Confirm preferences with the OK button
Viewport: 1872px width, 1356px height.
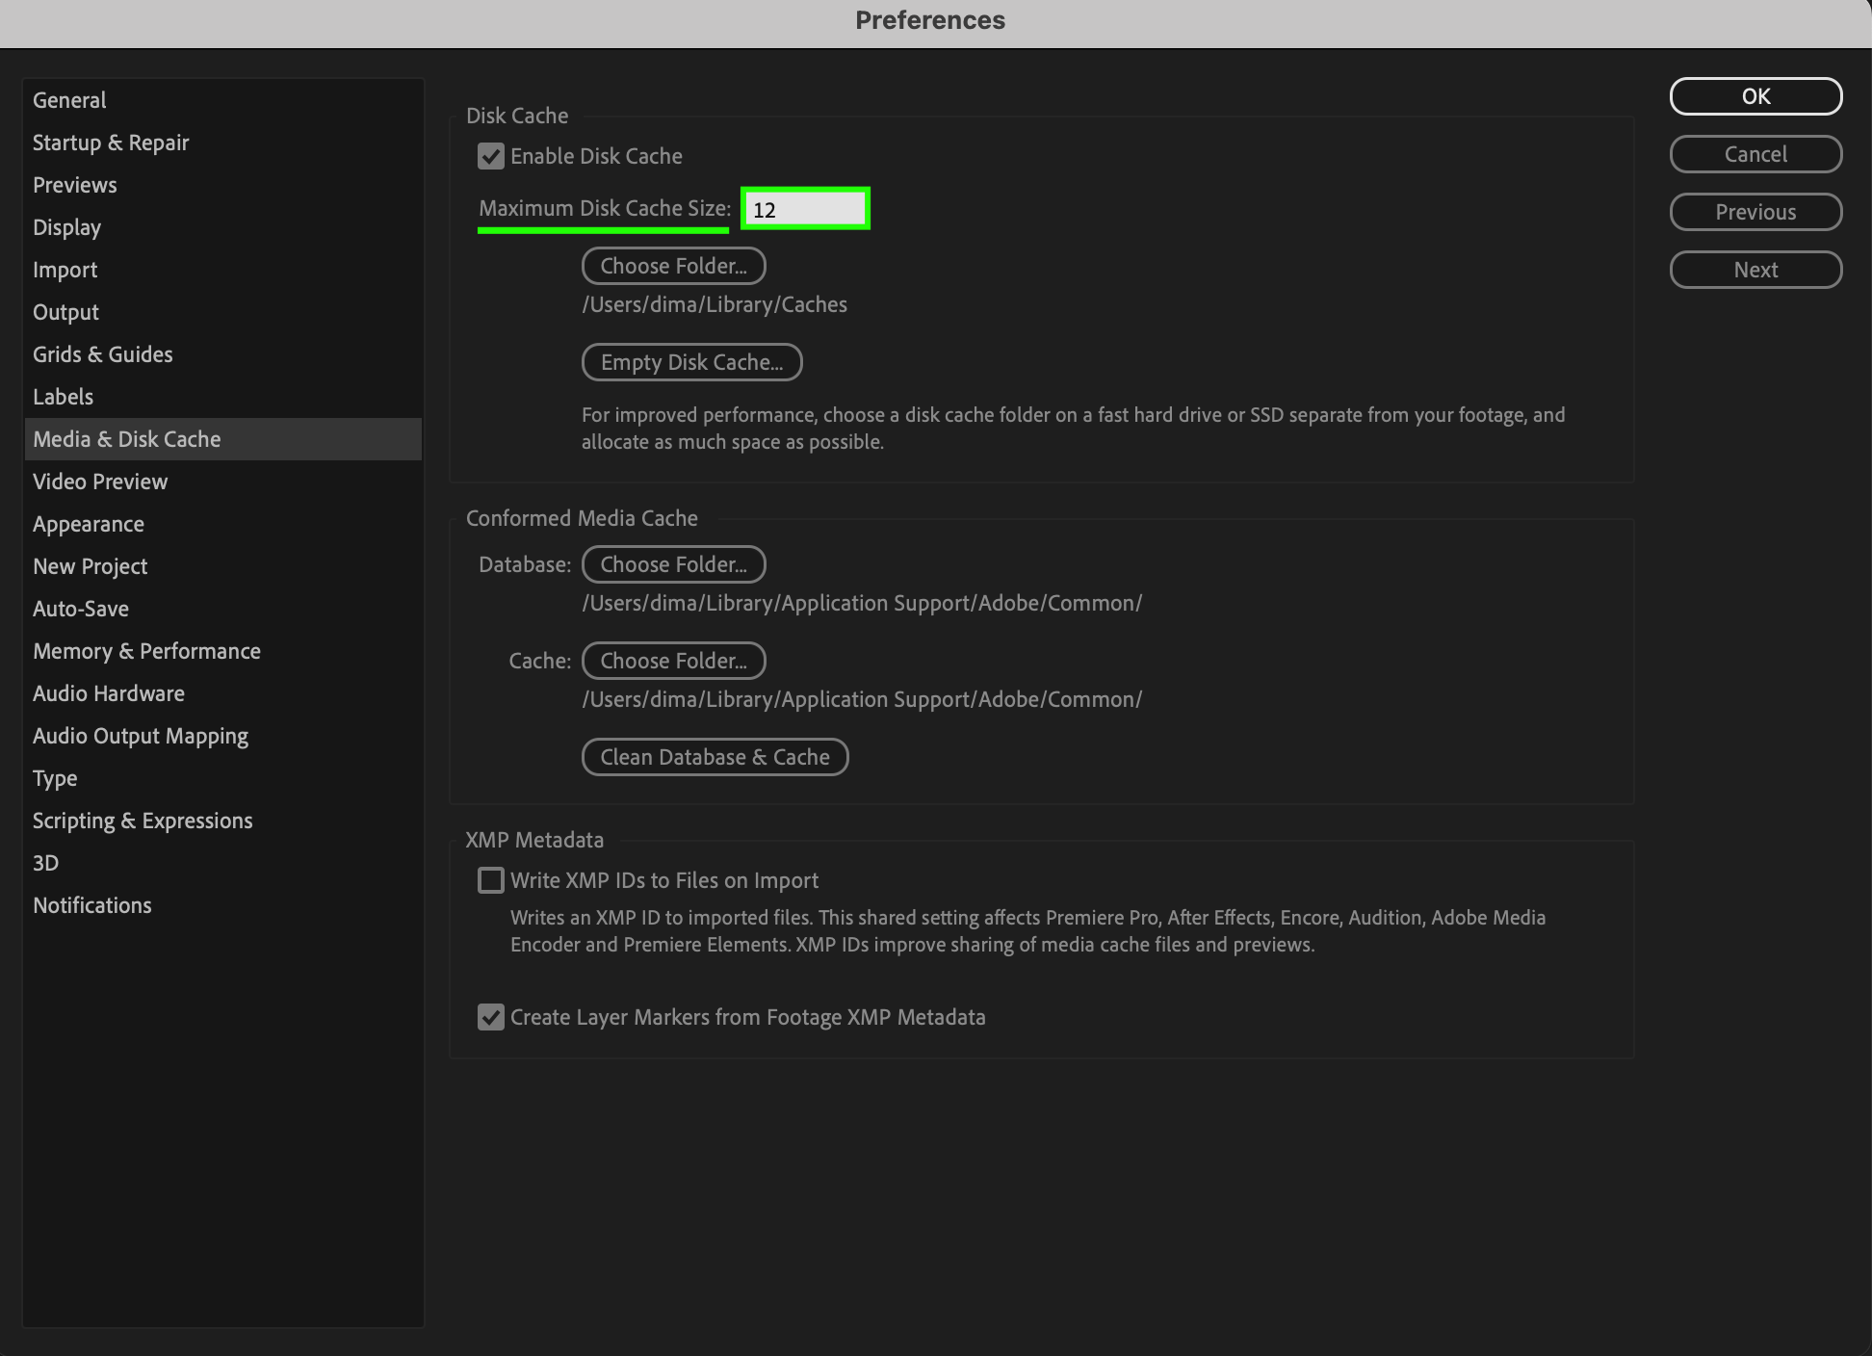(1755, 96)
